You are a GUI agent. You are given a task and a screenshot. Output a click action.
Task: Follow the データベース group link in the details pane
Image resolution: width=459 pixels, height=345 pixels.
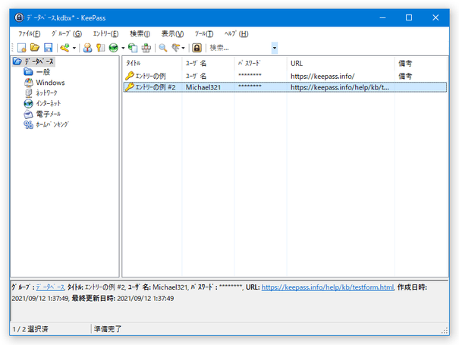[50, 287]
